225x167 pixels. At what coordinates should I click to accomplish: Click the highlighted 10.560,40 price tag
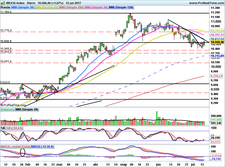(217, 42)
